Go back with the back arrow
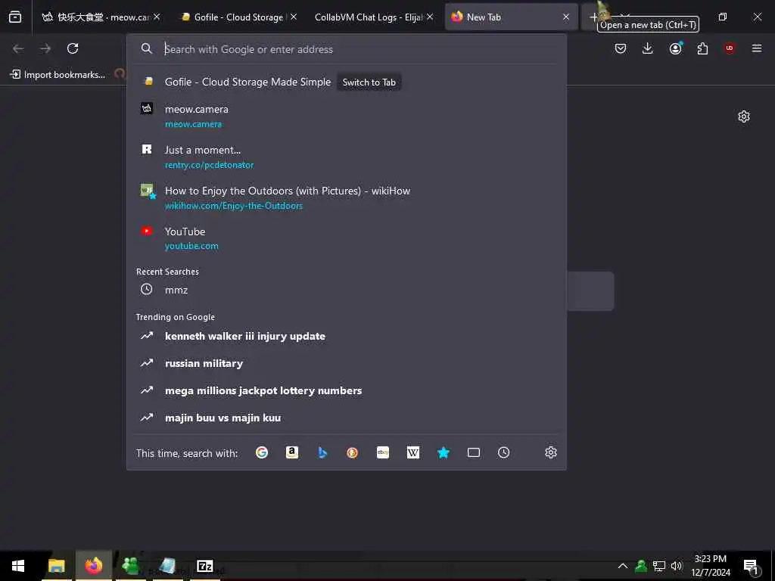Screen dimensions: 775x581 pos(18,48)
